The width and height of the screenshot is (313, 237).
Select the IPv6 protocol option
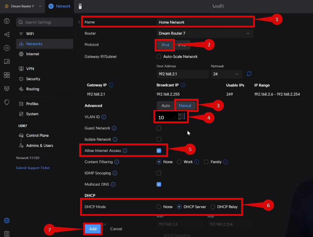(182, 45)
